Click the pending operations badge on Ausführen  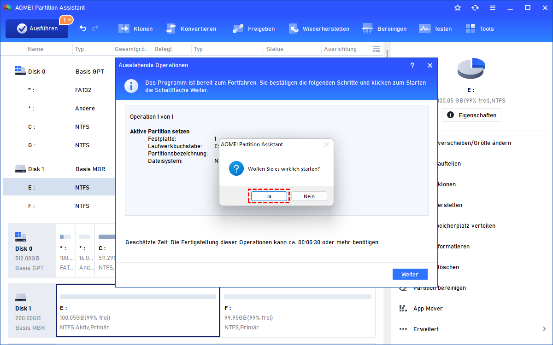click(x=66, y=20)
